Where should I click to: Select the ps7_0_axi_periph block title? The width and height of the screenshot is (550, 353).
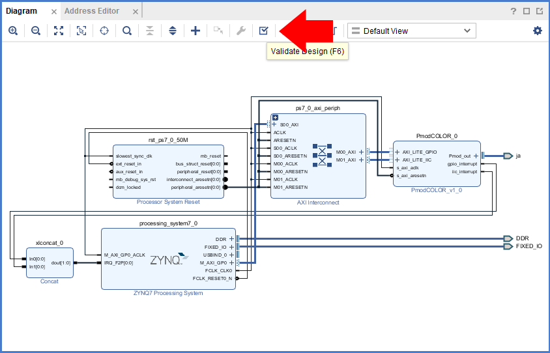[318, 108]
